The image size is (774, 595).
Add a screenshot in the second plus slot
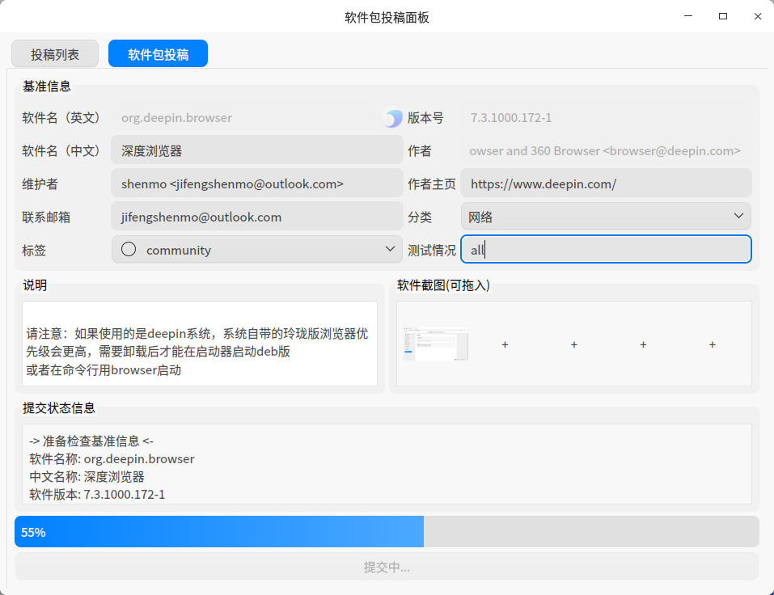click(505, 344)
